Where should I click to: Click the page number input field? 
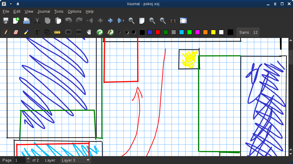[x=20, y=160]
